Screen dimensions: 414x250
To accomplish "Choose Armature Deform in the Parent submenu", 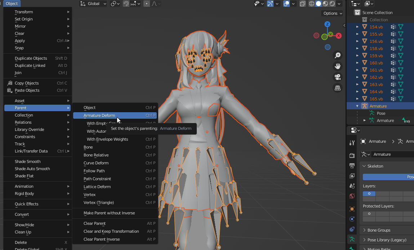I will tap(99, 115).
